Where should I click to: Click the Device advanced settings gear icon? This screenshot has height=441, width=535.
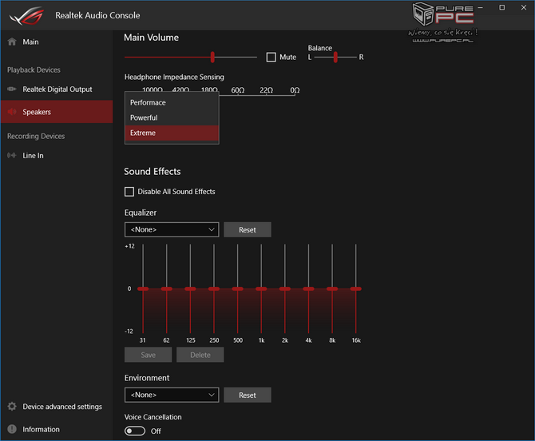[x=12, y=406]
